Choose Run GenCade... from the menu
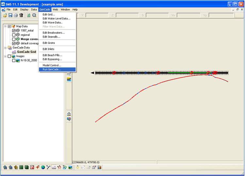The image size is (245, 176). [x=57, y=69]
